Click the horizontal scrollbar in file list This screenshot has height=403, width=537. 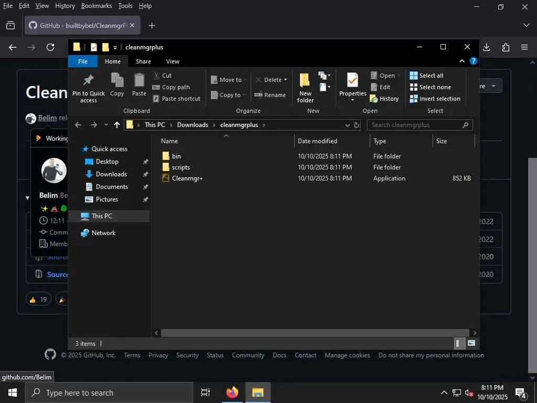click(x=315, y=333)
